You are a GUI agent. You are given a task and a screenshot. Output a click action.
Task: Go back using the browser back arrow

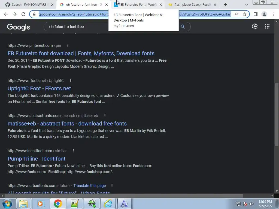point(6,14)
